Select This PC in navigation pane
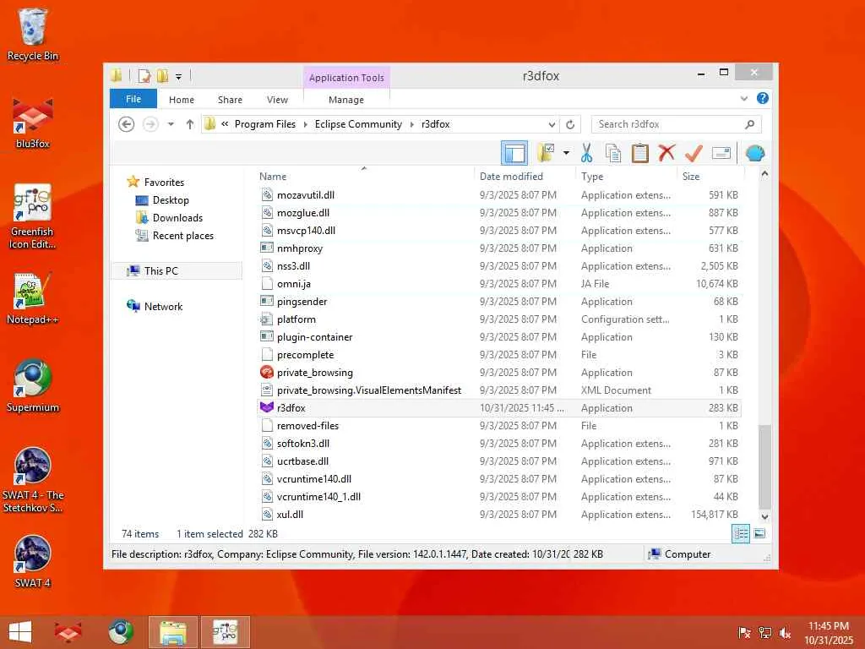 tap(177, 271)
